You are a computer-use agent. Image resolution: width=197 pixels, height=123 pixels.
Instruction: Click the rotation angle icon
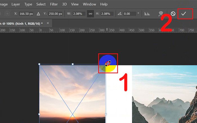point(120,13)
